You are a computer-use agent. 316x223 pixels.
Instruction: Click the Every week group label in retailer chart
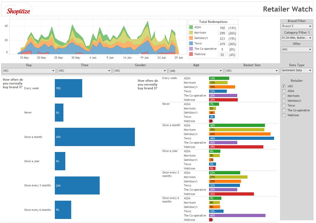point(170,78)
